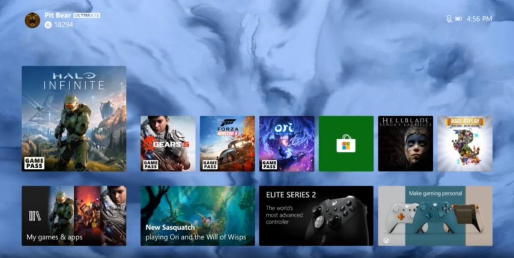514x258 pixels.
Task: View New Sasquatch playing Ori tile
Action: point(197,216)
